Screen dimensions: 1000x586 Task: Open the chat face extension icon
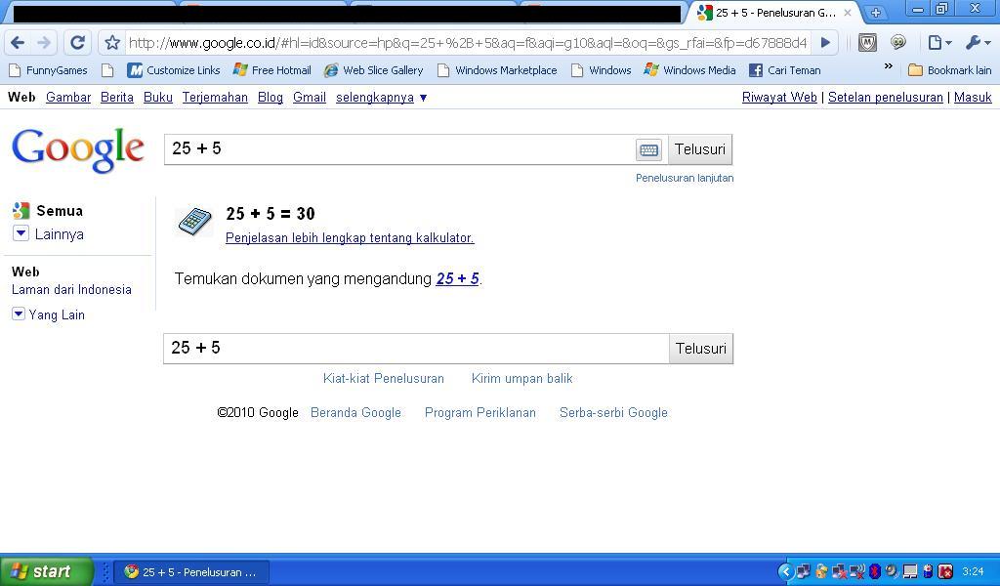point(898,42)
